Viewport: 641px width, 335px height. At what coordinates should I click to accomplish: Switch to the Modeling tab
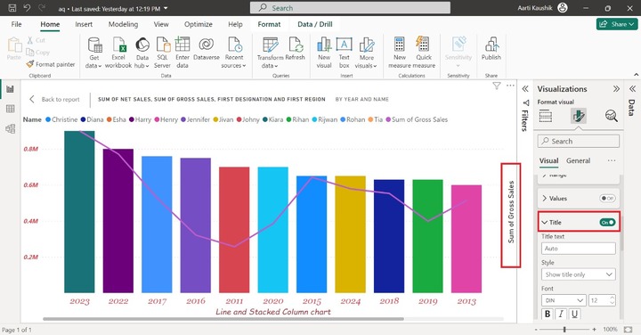(x=123, y=24)
